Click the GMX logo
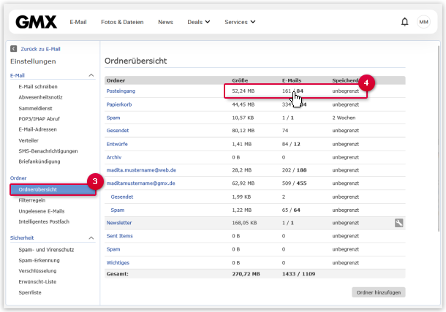The height and width of the screenshot is (312, 446). (36, 22)
